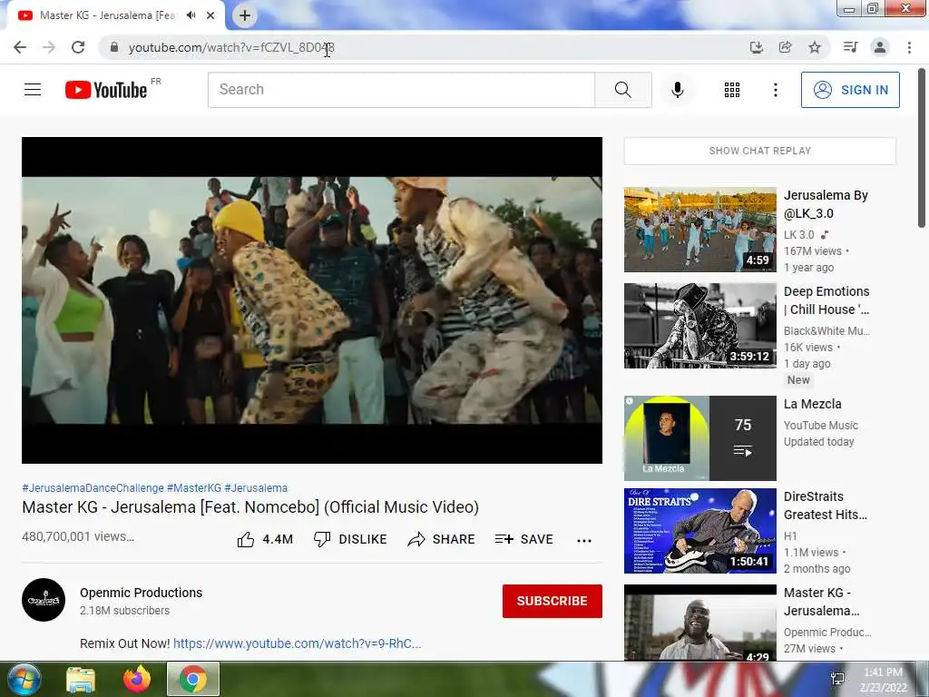Click the search magnifier button
The width and height of the screenshot is (929, 697).
click(x=622, y=90)
